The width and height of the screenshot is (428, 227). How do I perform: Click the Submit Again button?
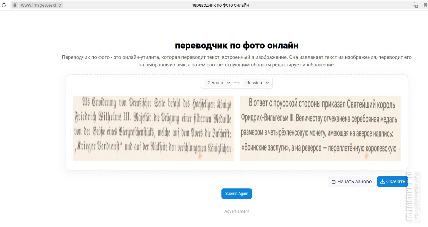click(x=237, y=193)
